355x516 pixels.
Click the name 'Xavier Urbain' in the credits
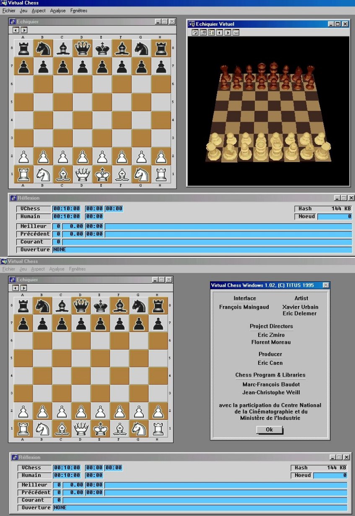pos(301,307)
